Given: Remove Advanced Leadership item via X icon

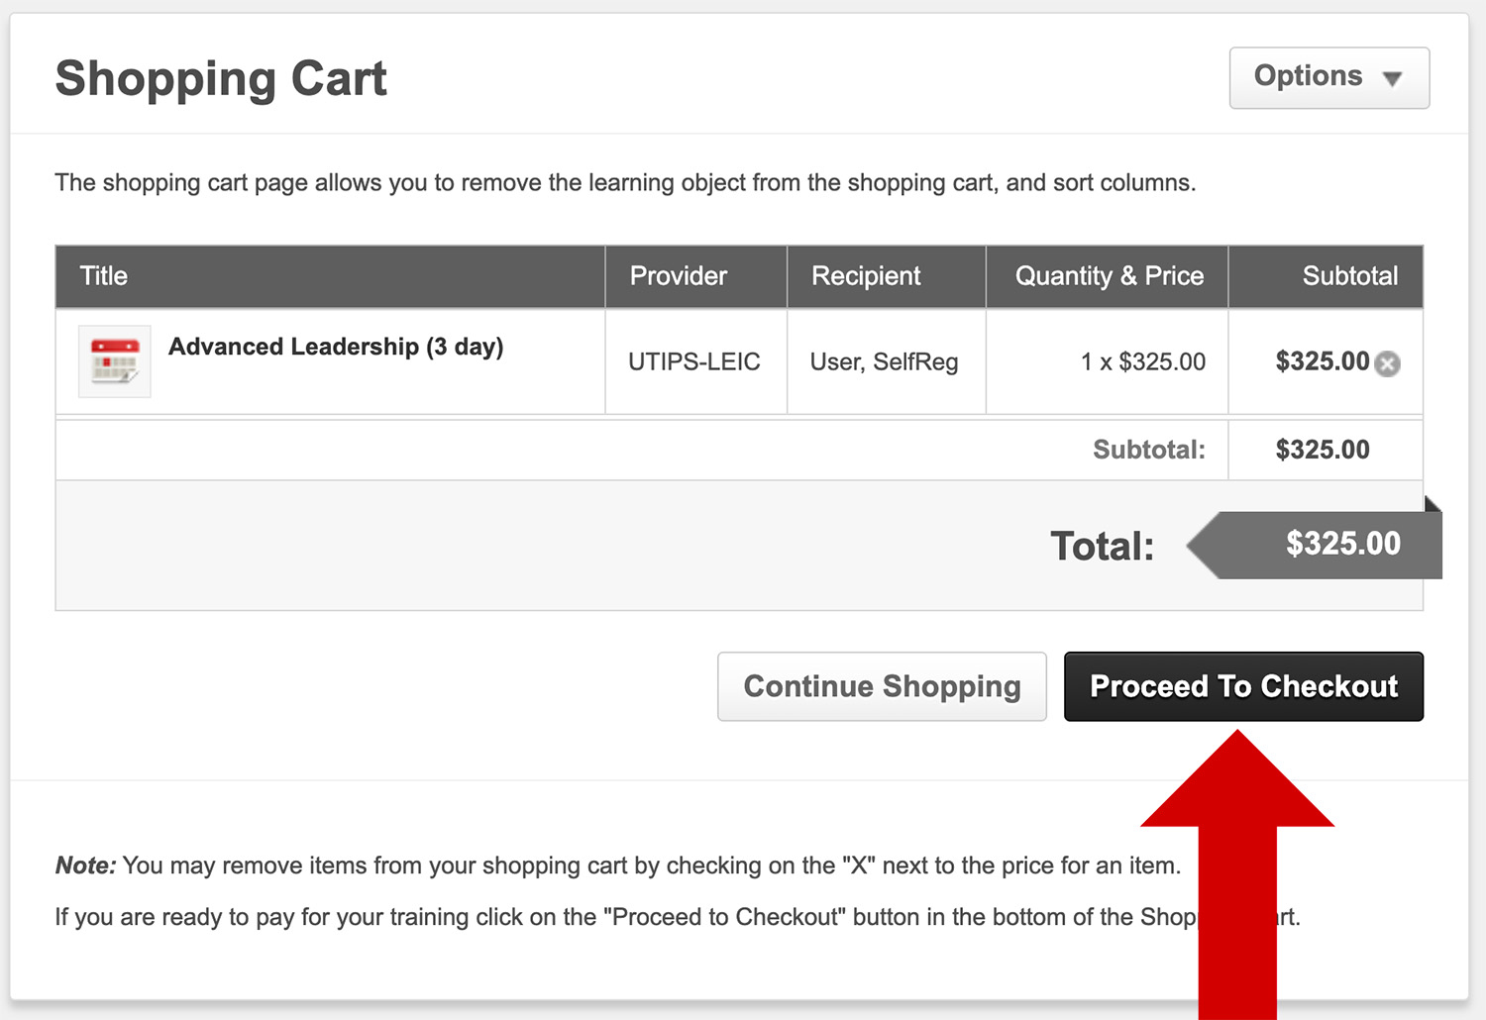Looking at the screenshot, I should point(1388,364).
